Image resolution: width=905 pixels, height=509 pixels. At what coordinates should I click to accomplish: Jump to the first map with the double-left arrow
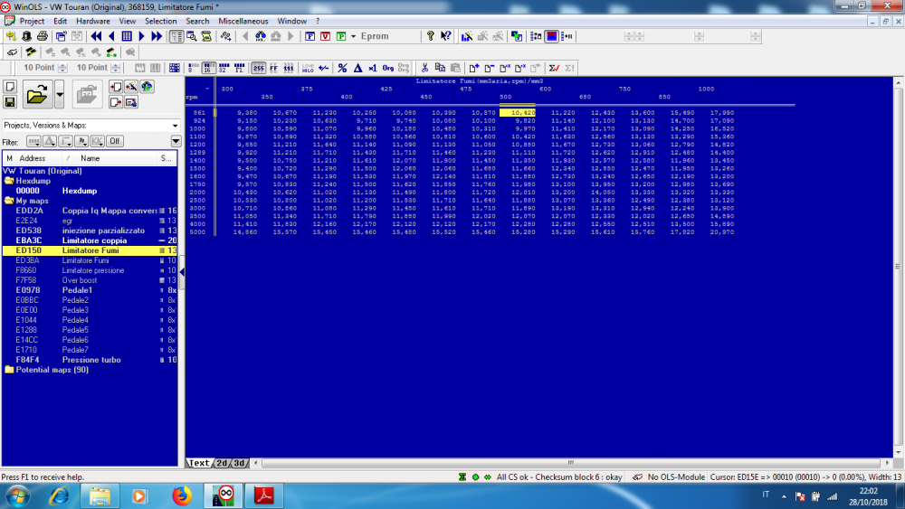(97, 36)
